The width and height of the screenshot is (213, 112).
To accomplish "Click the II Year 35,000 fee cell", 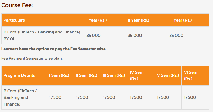I will (135, 35).
